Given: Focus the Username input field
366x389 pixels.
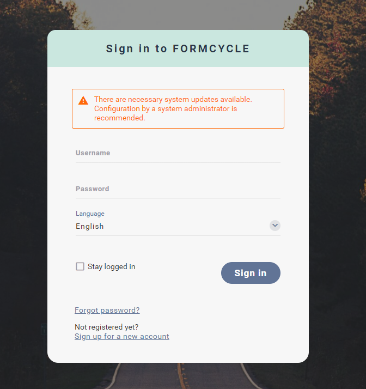Looking at the screenshot, I should click(178, 153).
